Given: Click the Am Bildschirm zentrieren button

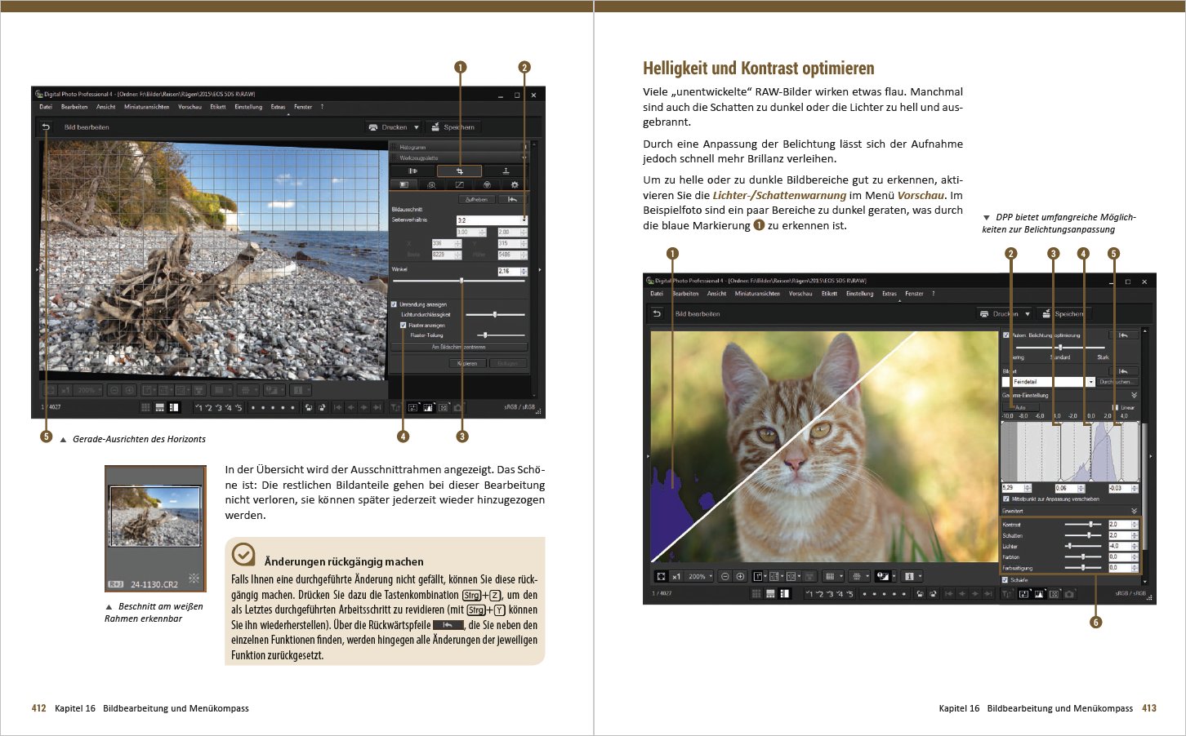Looking at the screenshot, I should [458, 347].
